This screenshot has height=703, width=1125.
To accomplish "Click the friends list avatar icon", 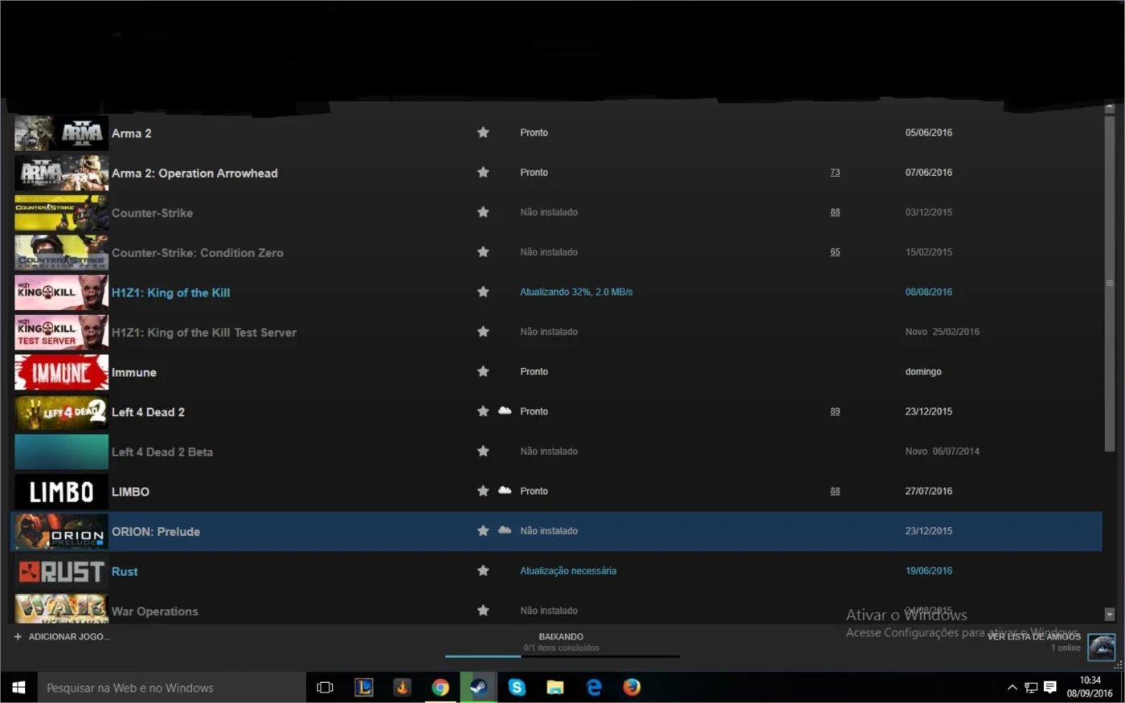I will pos(1101,647).
